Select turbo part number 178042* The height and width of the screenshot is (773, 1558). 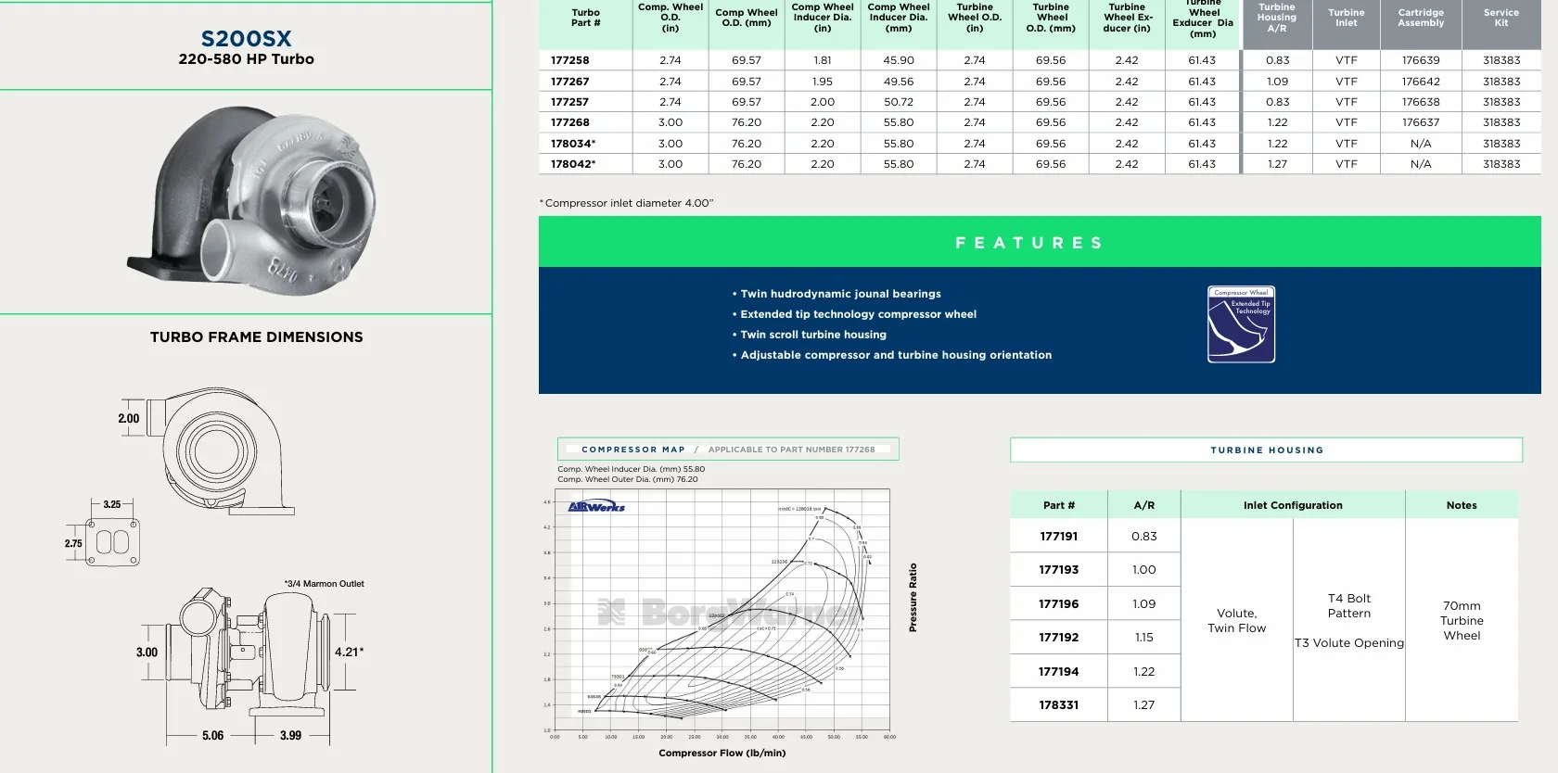tap(573, 164)
